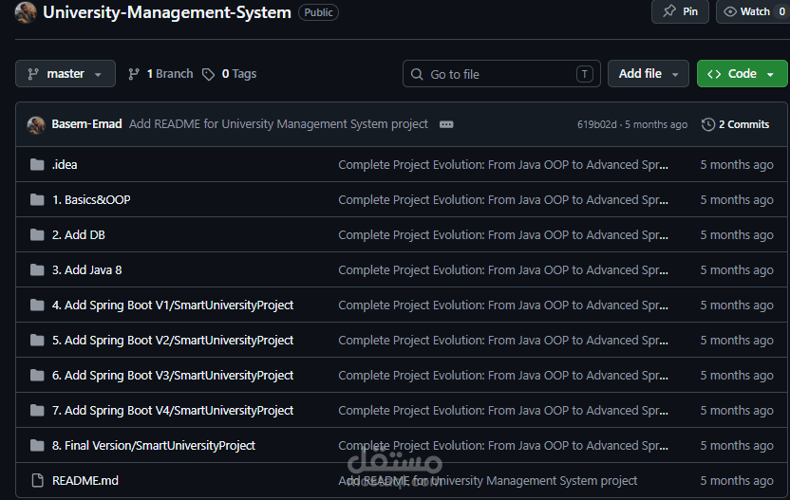Screen dimensions: 790x500
Task: Open the master branch dropdown
Action: coord(66,73)
